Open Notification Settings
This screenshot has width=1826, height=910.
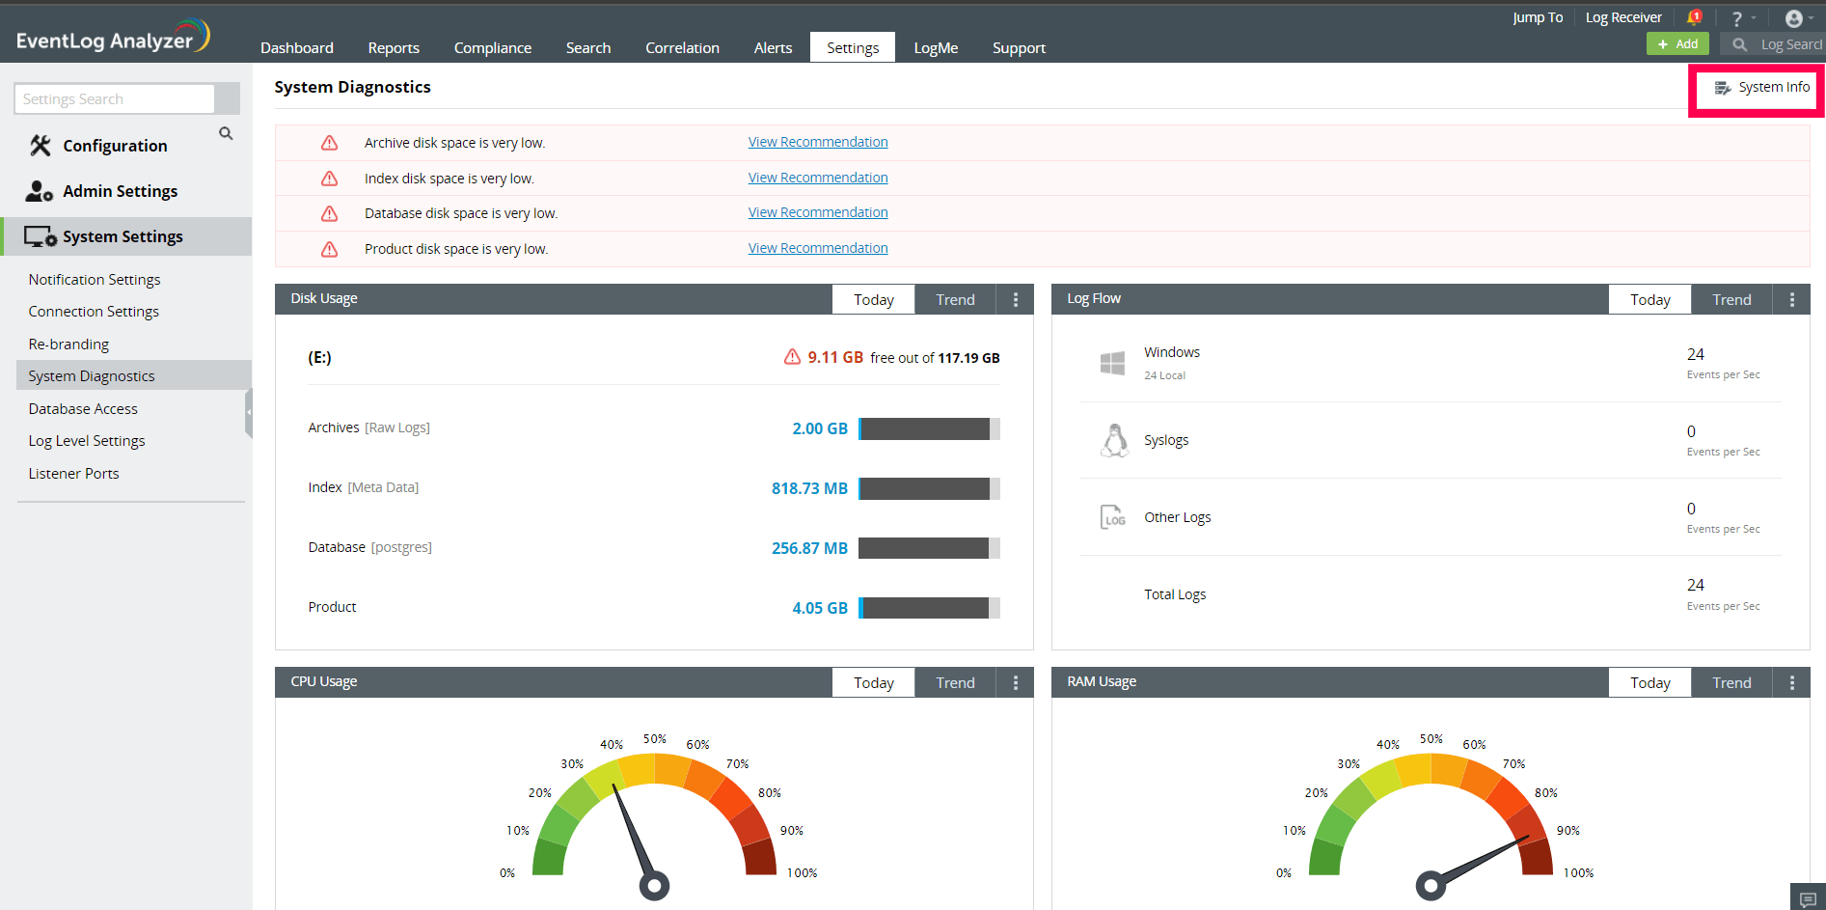tap(95, 280)
